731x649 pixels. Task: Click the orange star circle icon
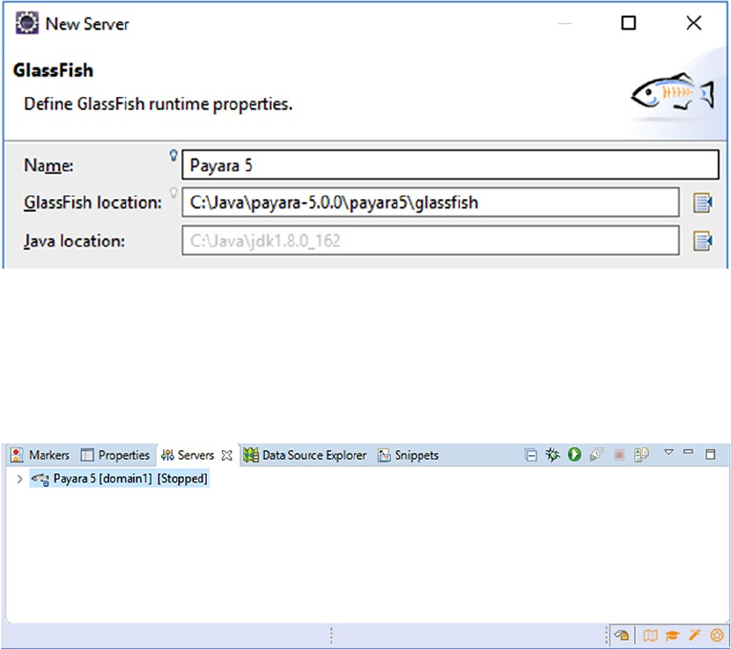[717, 635]
